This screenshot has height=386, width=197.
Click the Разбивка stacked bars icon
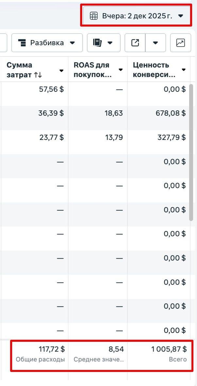click(x=22, y=43)
